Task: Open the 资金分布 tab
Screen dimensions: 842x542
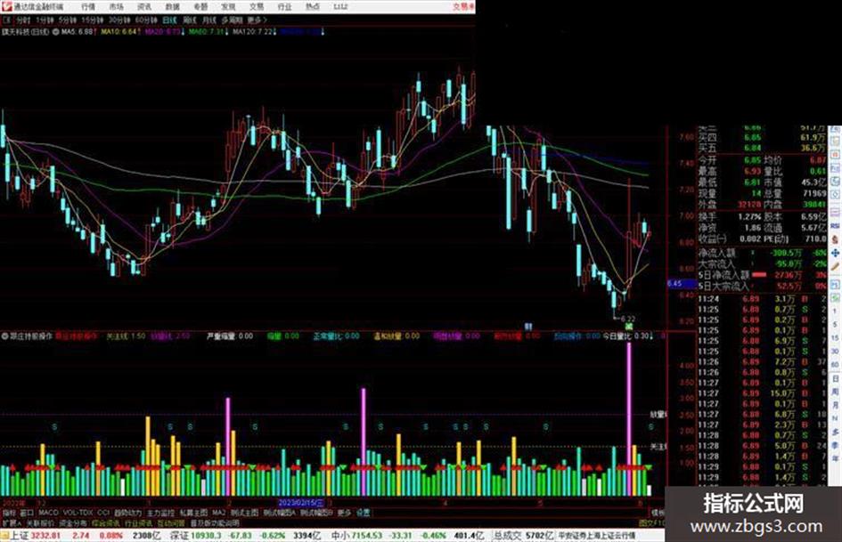Action: pos(72,522)
